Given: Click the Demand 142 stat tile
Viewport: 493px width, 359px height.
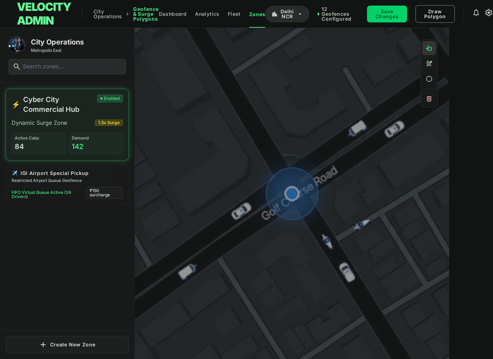Looking at the screenshot, I should [96, 143].
